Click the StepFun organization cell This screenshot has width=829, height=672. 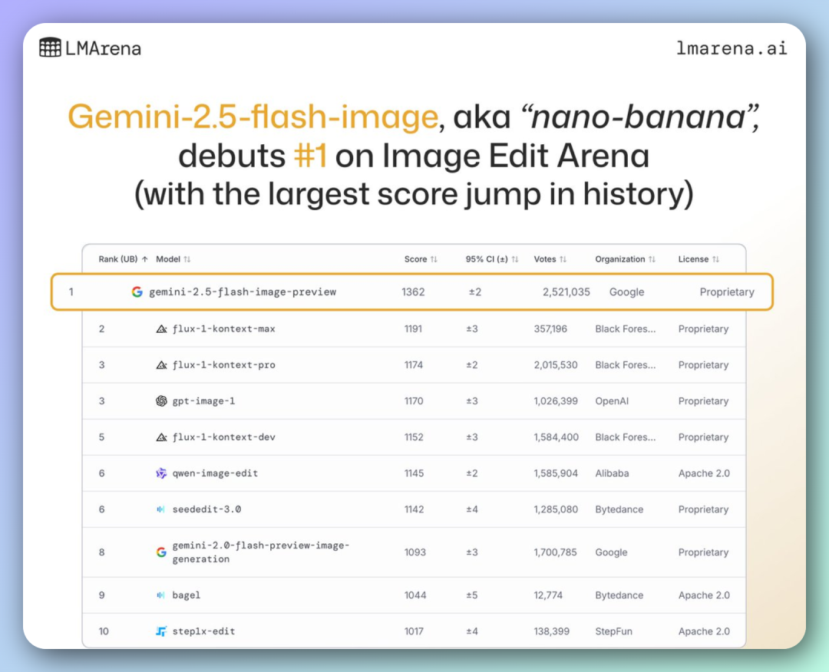pos(613,631)
